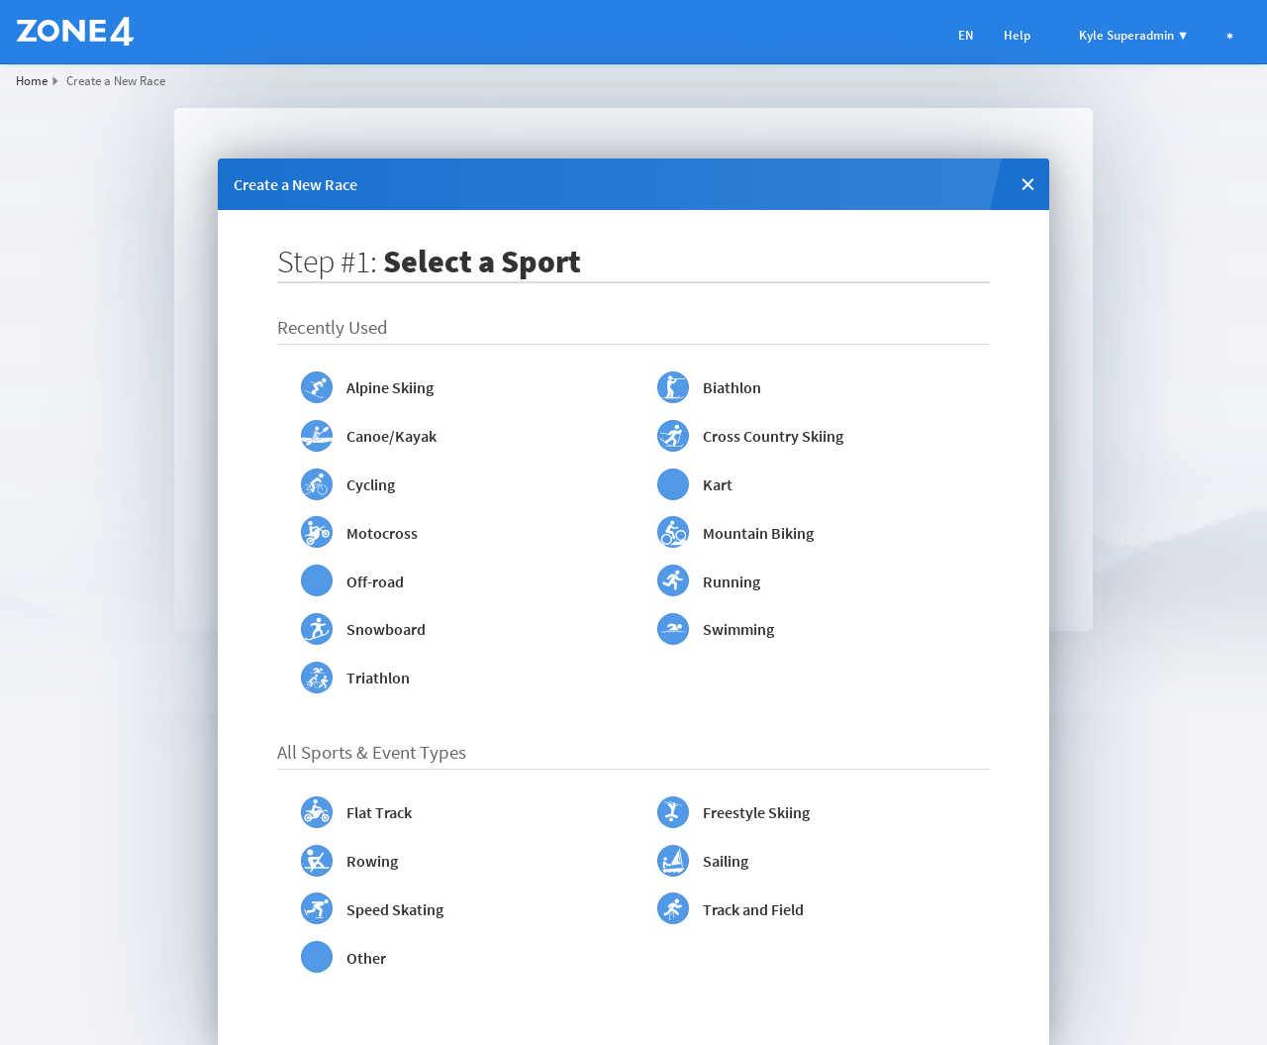Go to Home in the breadcrumb
This screenshot has height=1045, width=1267.
point(32,81)
